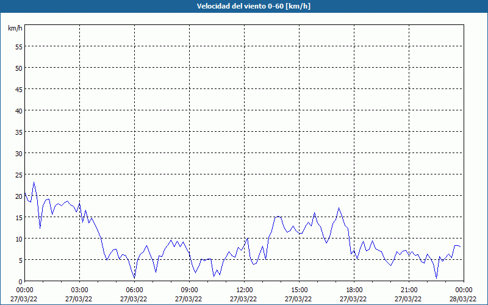Select the '27/03/22' date beneath 06:00

134,299
